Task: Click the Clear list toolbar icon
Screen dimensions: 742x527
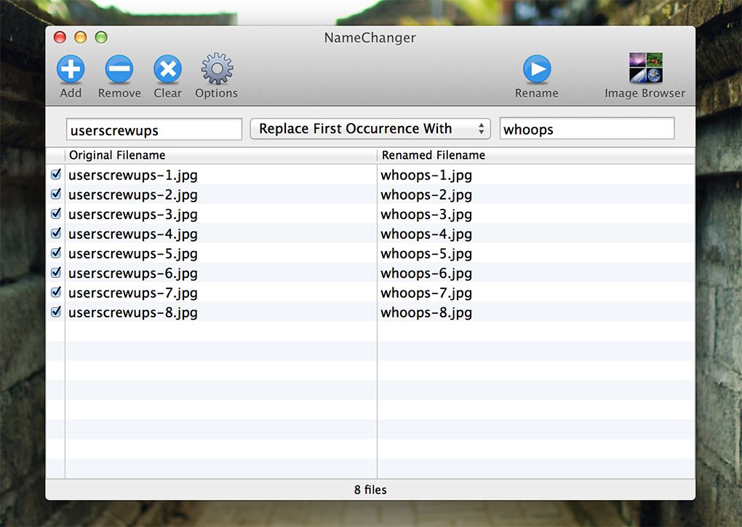Action: pos(167,69)
